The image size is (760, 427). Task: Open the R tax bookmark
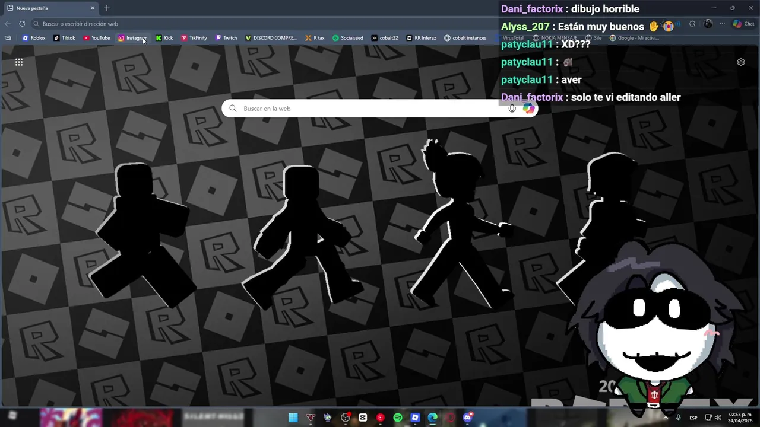315,38
